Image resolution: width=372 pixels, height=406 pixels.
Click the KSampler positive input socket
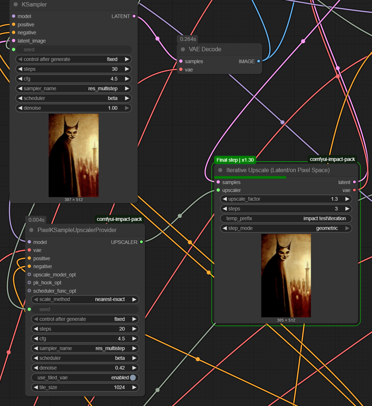click(14, 24)
